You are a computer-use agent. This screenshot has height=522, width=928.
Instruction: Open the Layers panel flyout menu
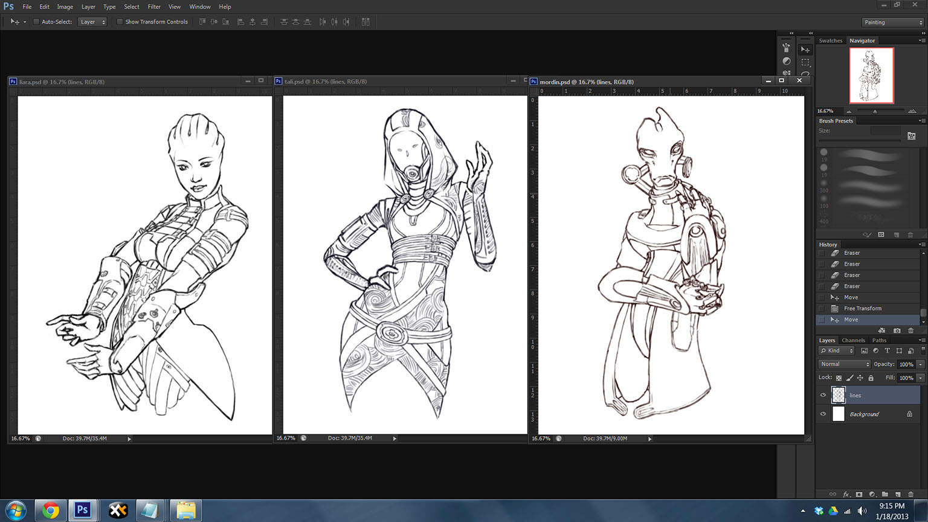(922, 340)
